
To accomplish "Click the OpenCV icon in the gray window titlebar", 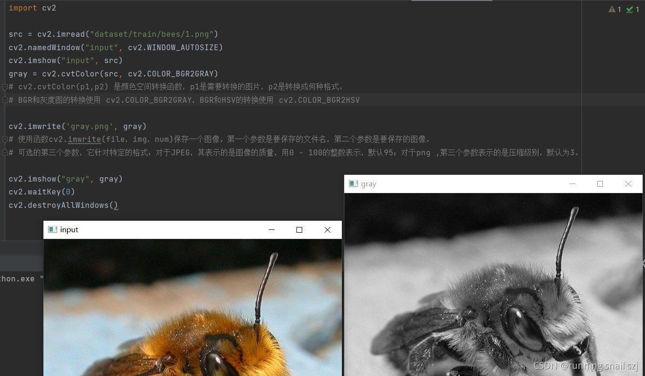I will tap(354, 183).
